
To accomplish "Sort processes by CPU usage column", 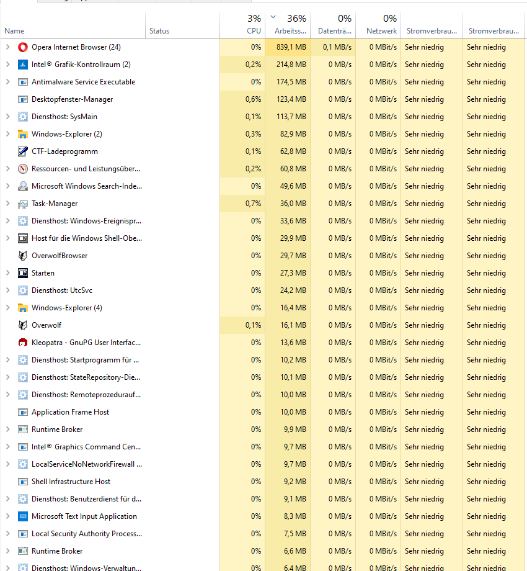I will click(242, 25).
